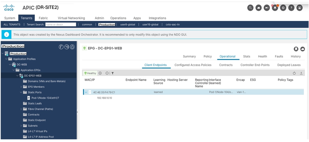Select the L4-L7 Virtual IPs folder
Image resolution: width=309 pixels, height=142 pixels.
click(37, 131)
